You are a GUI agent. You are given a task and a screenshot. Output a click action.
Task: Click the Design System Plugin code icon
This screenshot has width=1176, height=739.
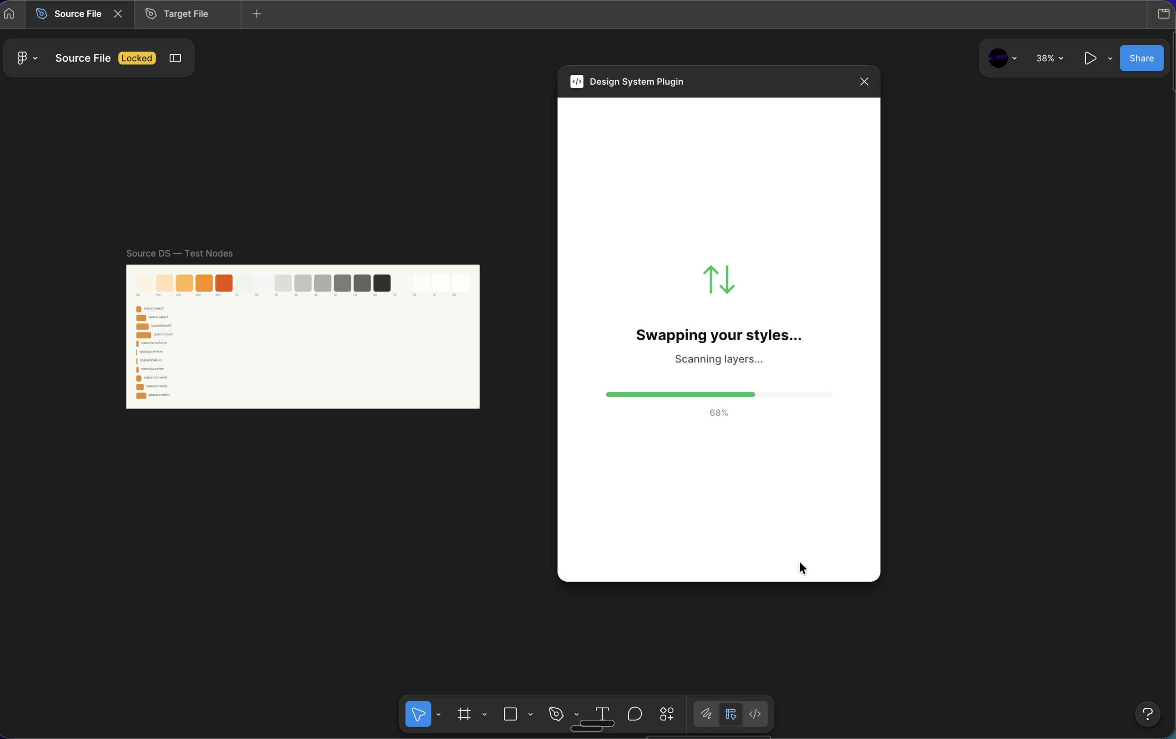click(577, 82)
